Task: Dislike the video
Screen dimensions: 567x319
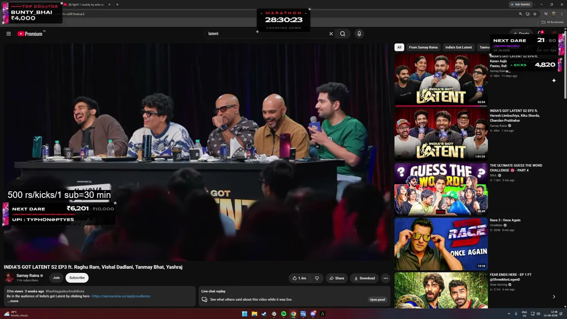Action: (x=317, y=278)
